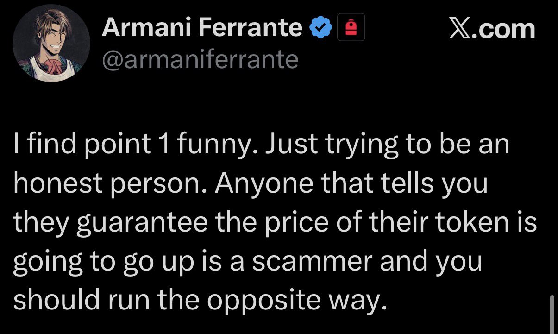Click the blue verified checkmark badge
Image resolution: width=558 pixels, height=334 pixels.
click(320, 29)
